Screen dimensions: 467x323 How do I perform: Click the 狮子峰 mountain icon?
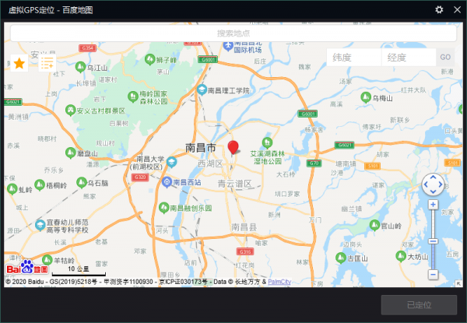coord(149,59)
